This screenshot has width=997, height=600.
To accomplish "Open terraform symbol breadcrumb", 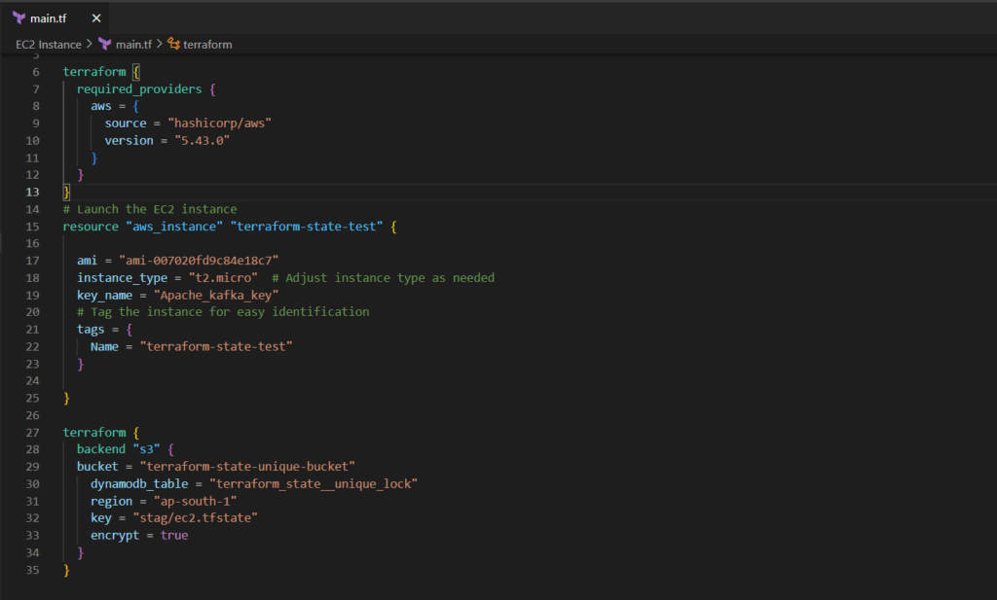I will (x=207, y=45).
